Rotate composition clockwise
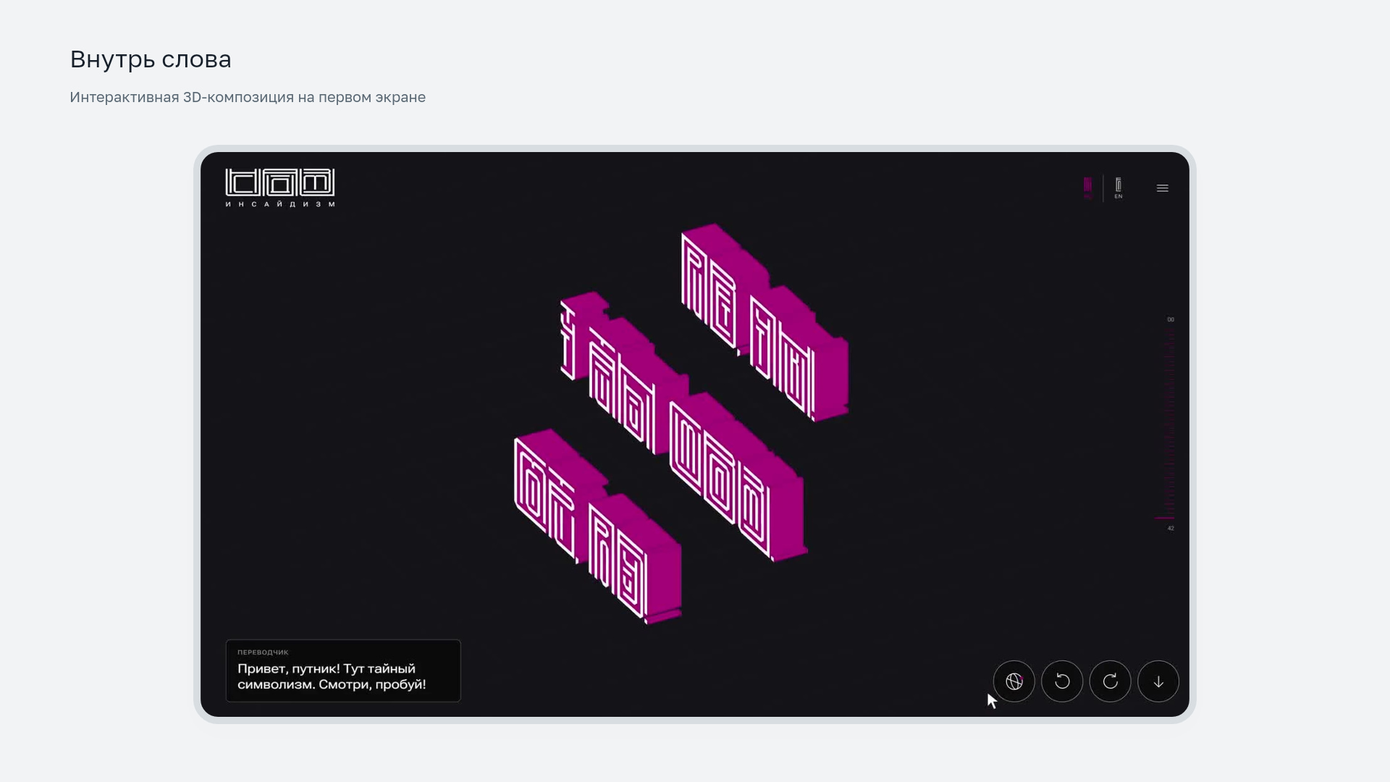 (1111, 681)
